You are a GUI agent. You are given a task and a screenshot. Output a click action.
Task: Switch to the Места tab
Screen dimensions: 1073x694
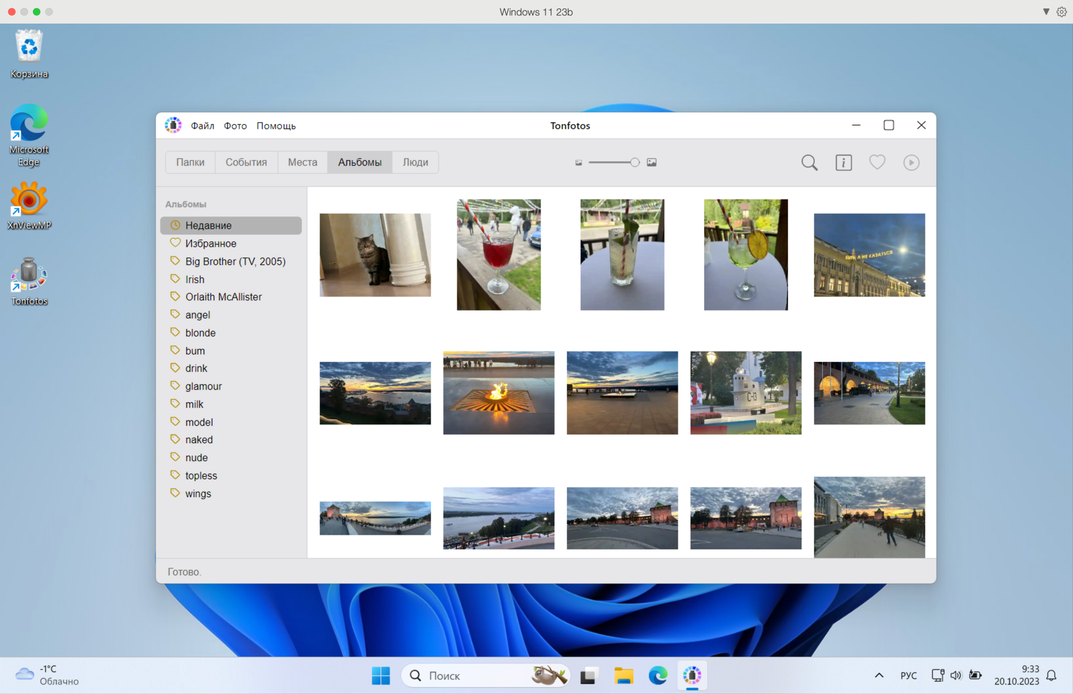(302, 162)
